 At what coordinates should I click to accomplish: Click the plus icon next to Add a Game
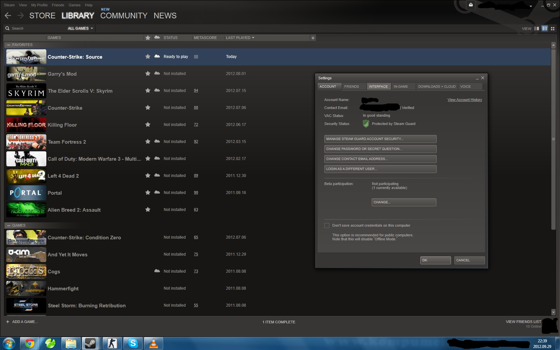[8, 322]
